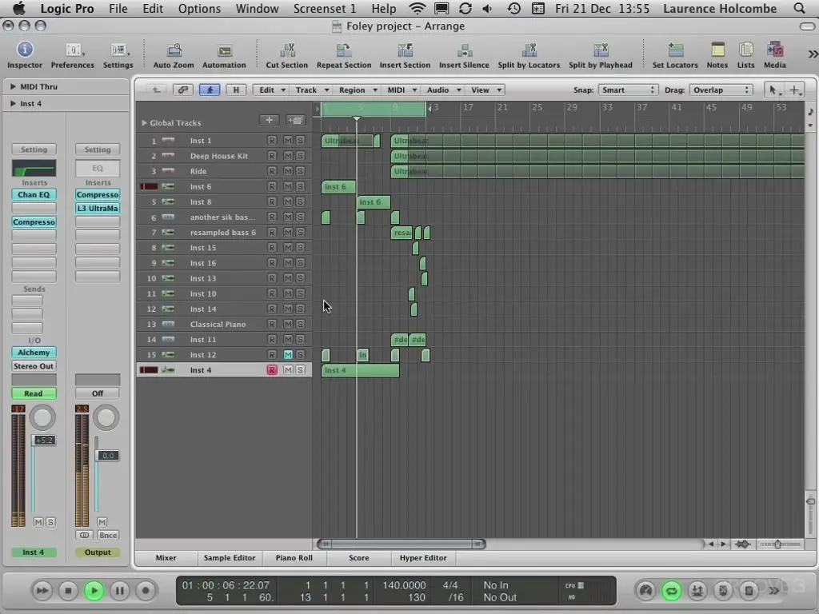819x614 pixels.
Task: Click the L3 UltraMa insert slot
Action: [98, 209]
